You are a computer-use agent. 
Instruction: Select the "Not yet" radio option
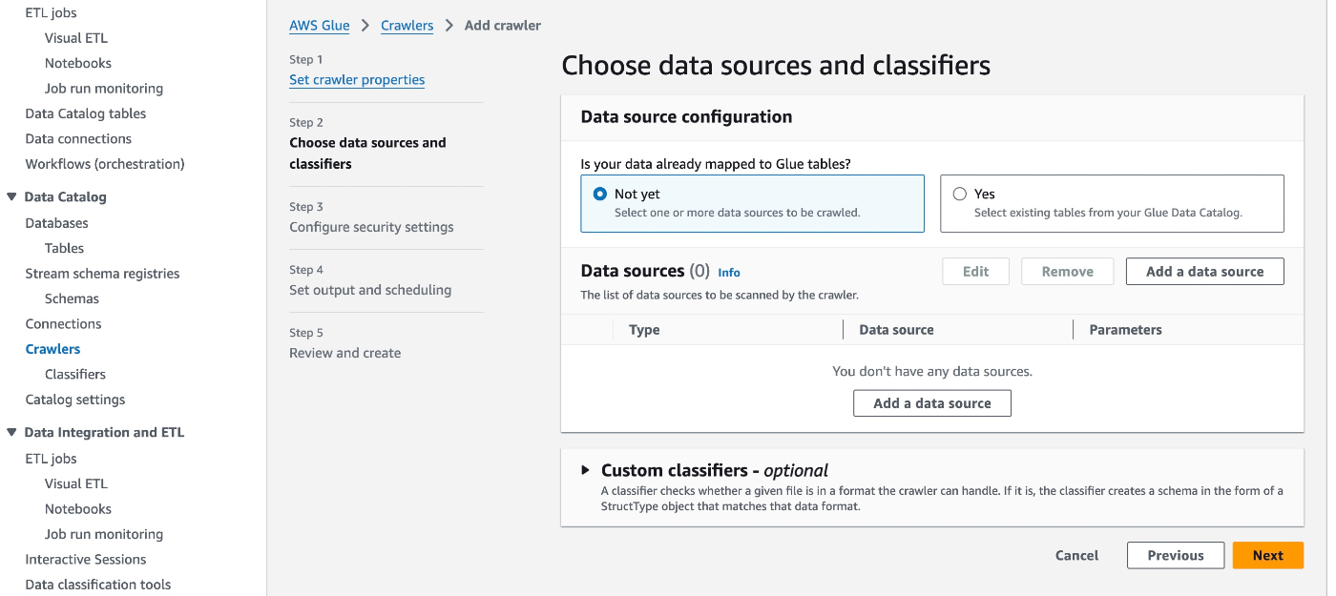click(x=600, y=194)
